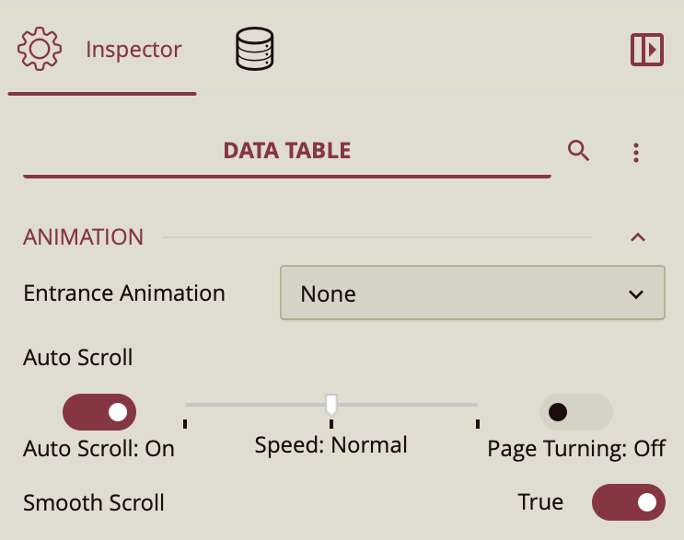Click the scroll speed slider handle
684x540 pixels.
tap(331, 403)
